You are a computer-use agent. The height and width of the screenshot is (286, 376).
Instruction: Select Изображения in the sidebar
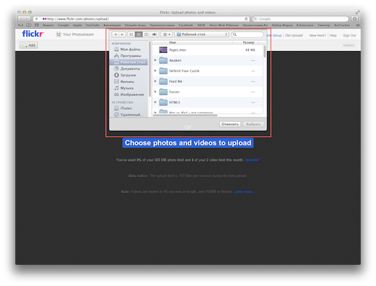pos(132,95)
